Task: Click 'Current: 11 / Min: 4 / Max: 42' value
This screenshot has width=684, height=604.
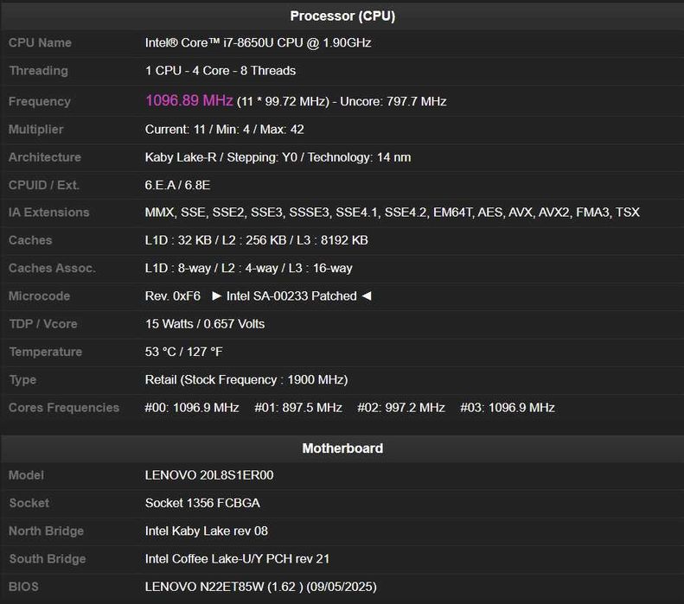Action: pyautogui.click(x=225, y=130)
